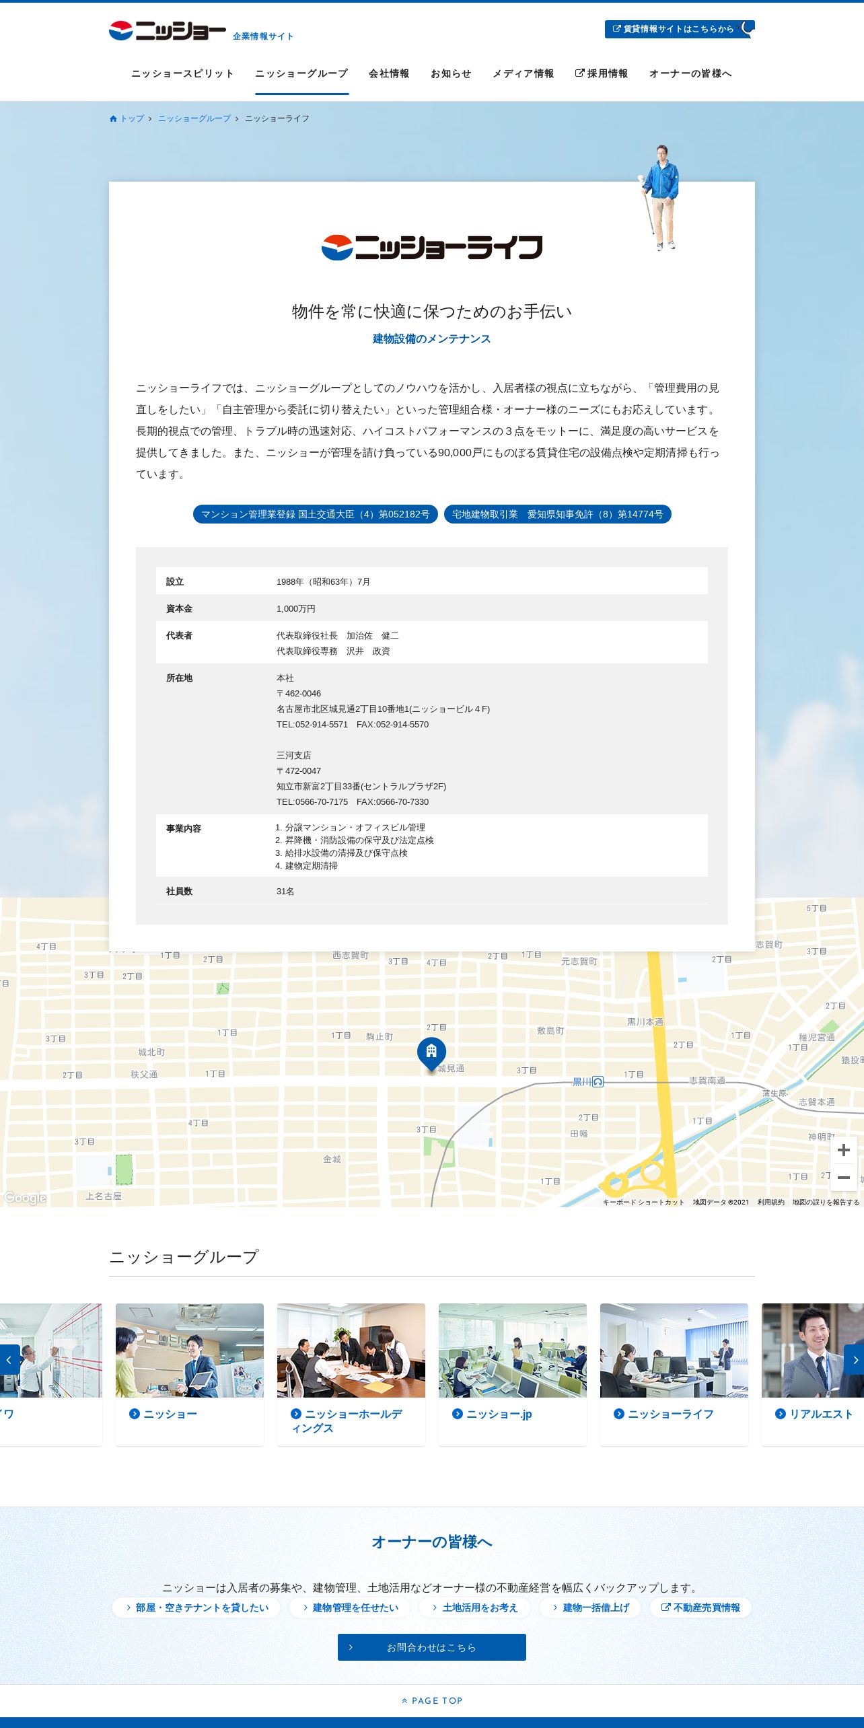This screenshot has height=1728, width=864.
Task: Click 部屋・空きテナントを貸したい button
Action: (196, 1608)
